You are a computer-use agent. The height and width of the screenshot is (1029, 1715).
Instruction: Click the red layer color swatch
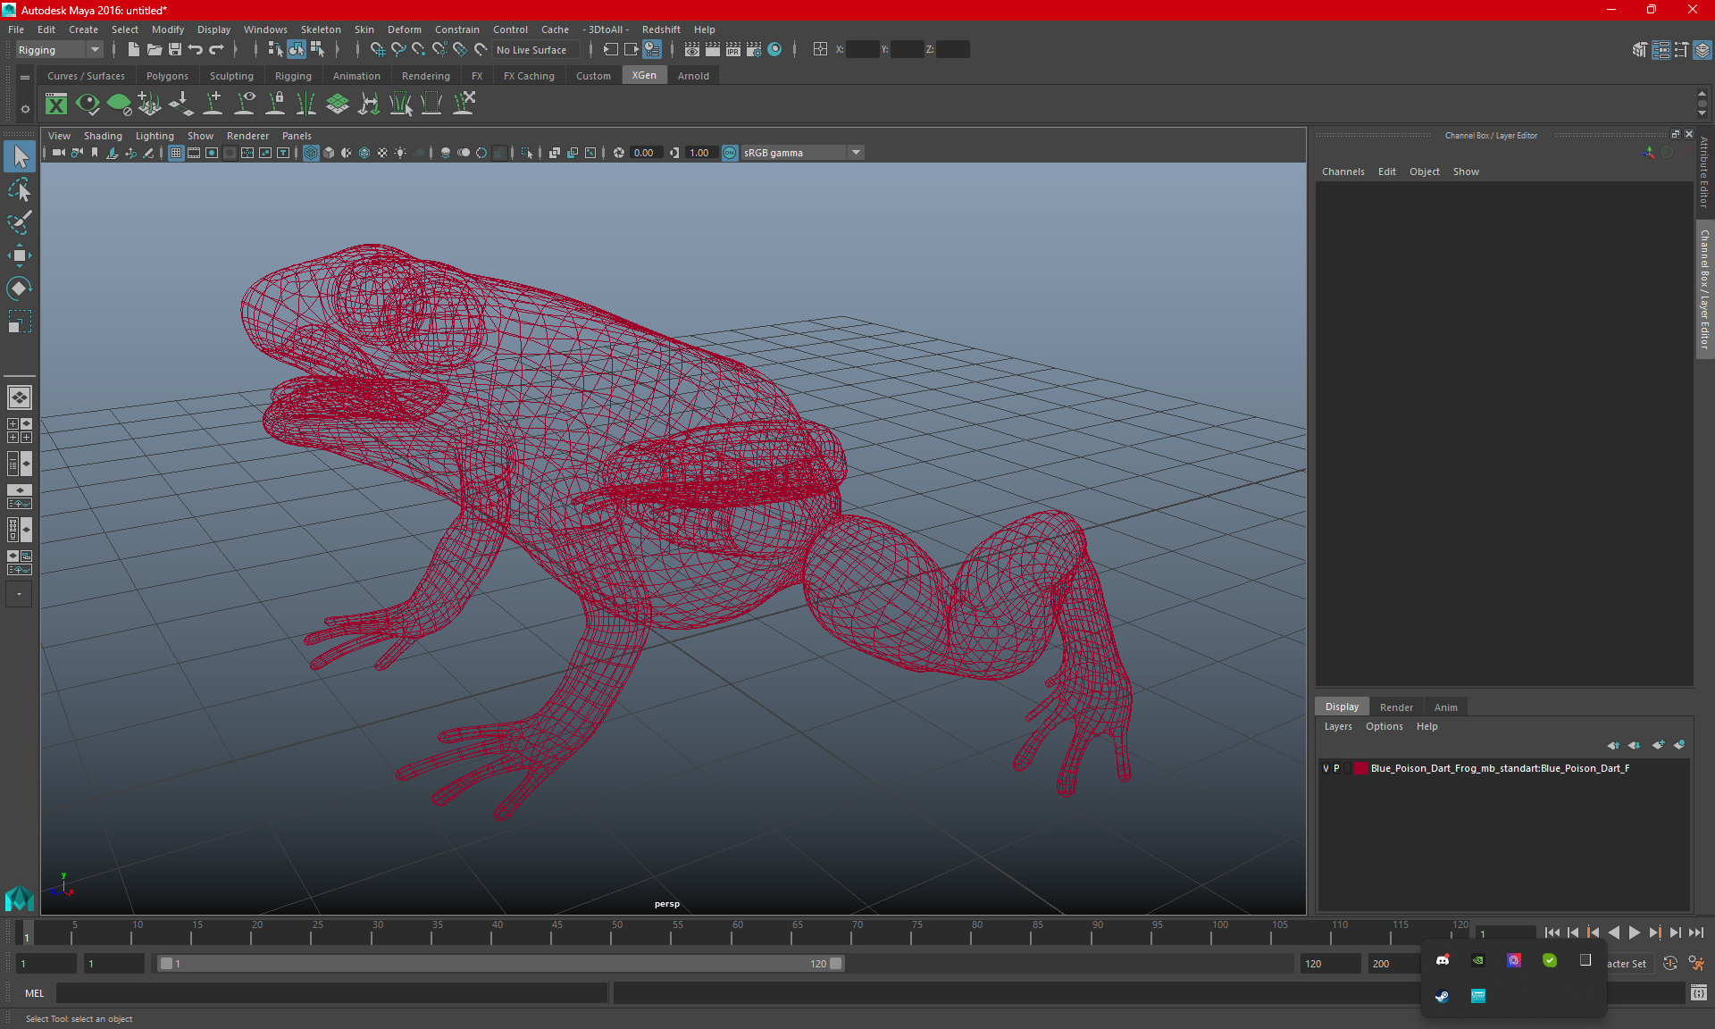[1360, 768]
